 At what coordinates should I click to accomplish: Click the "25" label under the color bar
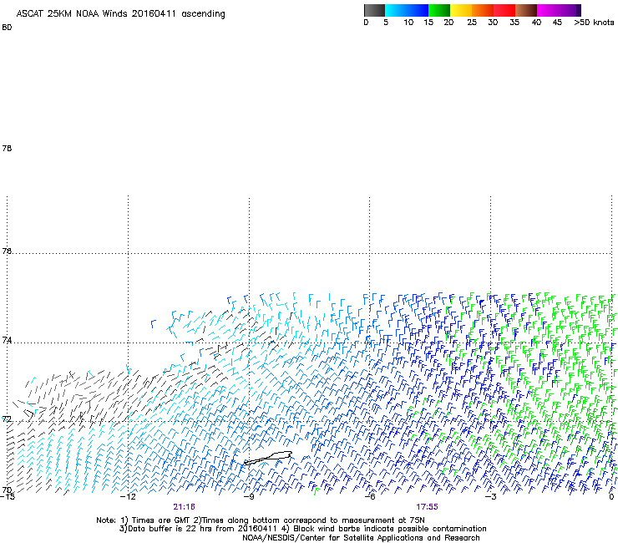pyautogui.click(x=472, y=23)
